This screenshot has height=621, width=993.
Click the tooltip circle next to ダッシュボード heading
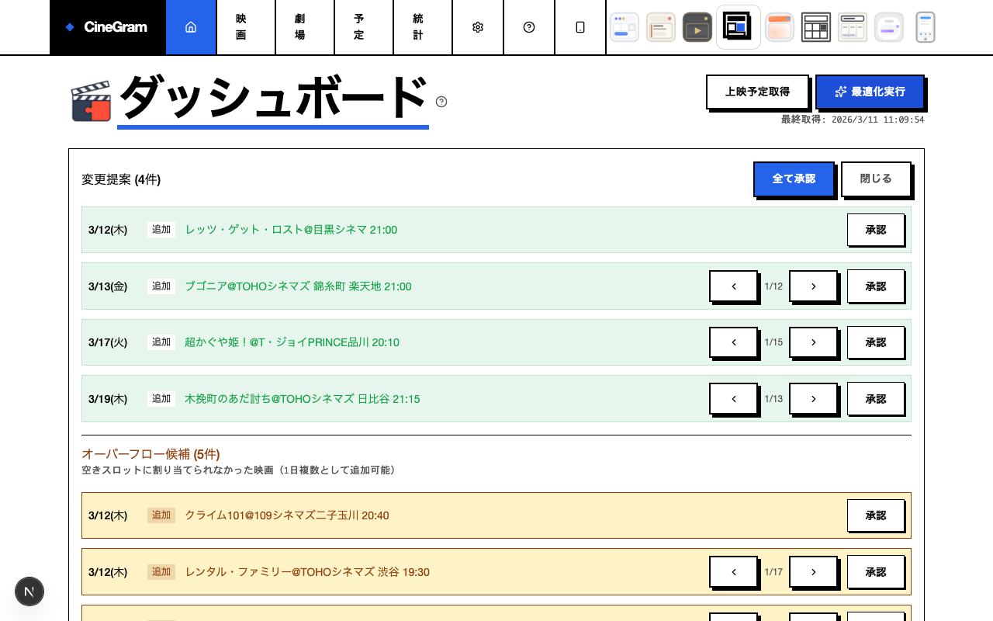tap(441, 102)
